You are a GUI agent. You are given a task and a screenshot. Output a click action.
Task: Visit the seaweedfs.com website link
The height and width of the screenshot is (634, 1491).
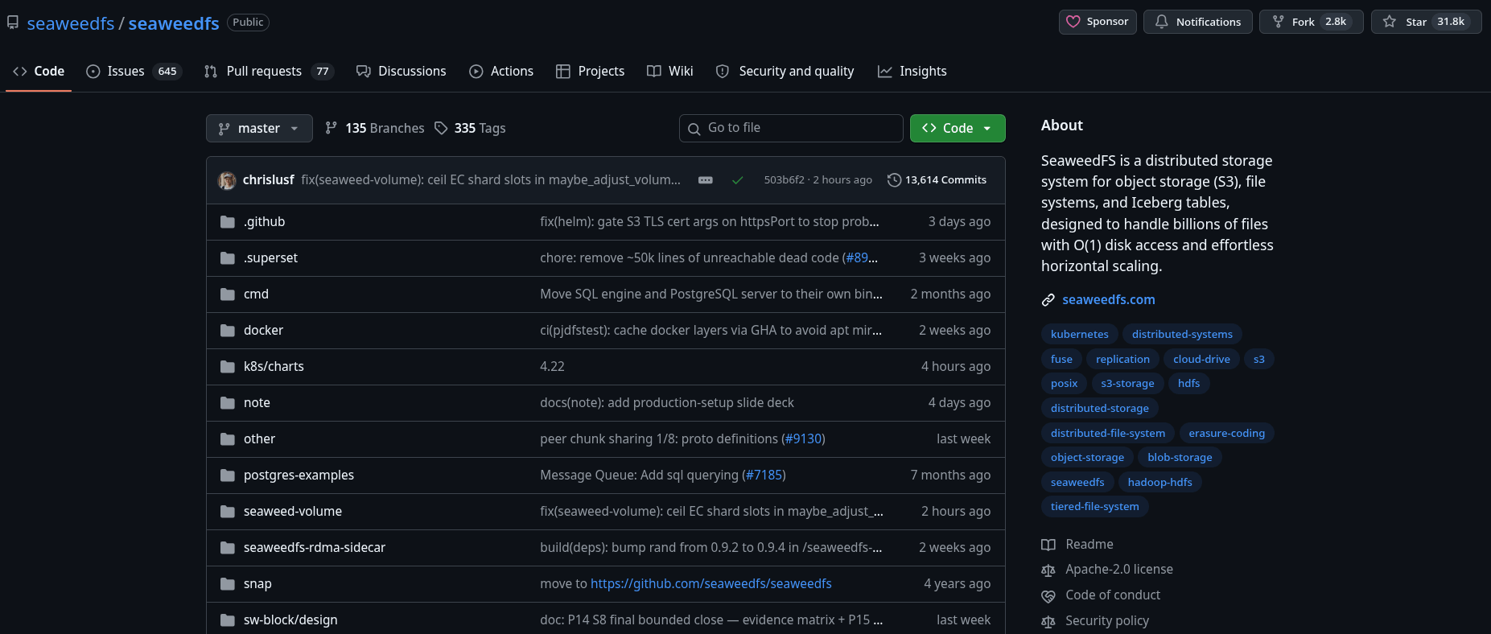[x=1109, y=299]
